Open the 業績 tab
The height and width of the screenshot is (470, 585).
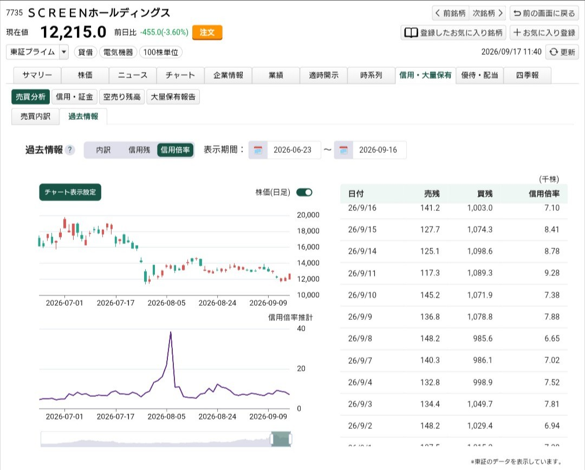coord(276,75)
